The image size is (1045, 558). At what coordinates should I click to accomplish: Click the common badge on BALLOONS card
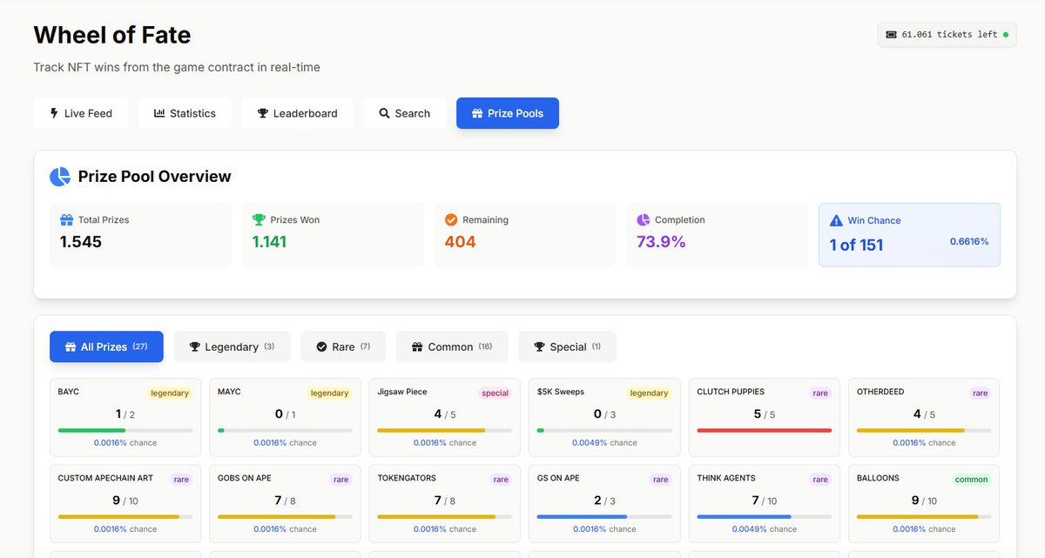pos(971,480)
